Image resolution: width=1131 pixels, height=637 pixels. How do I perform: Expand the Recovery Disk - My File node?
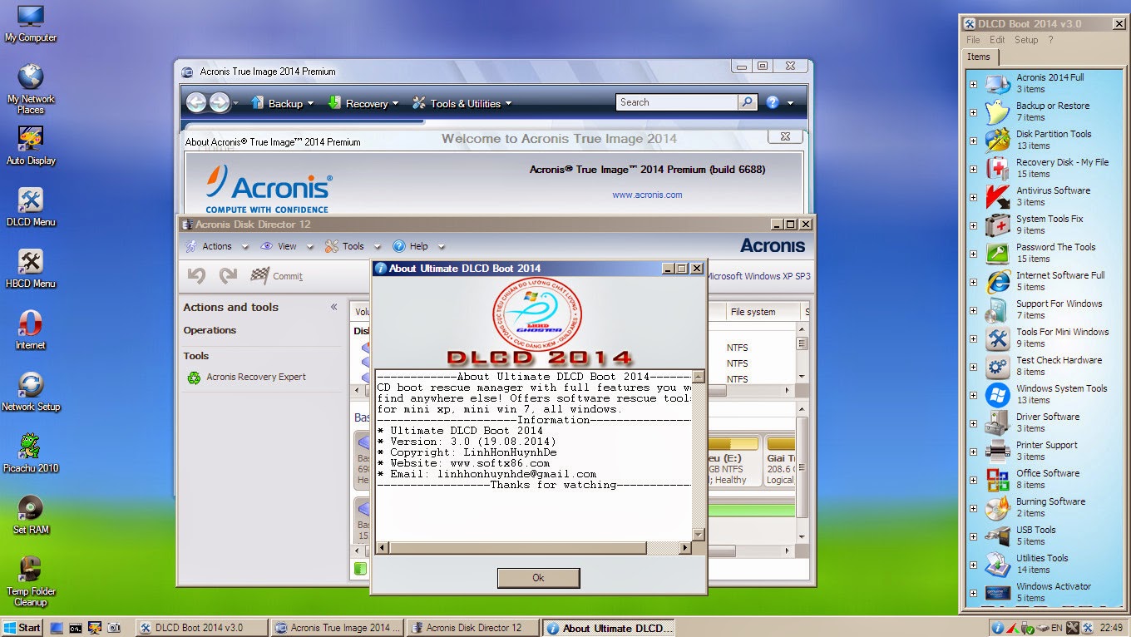click(974, 169)
